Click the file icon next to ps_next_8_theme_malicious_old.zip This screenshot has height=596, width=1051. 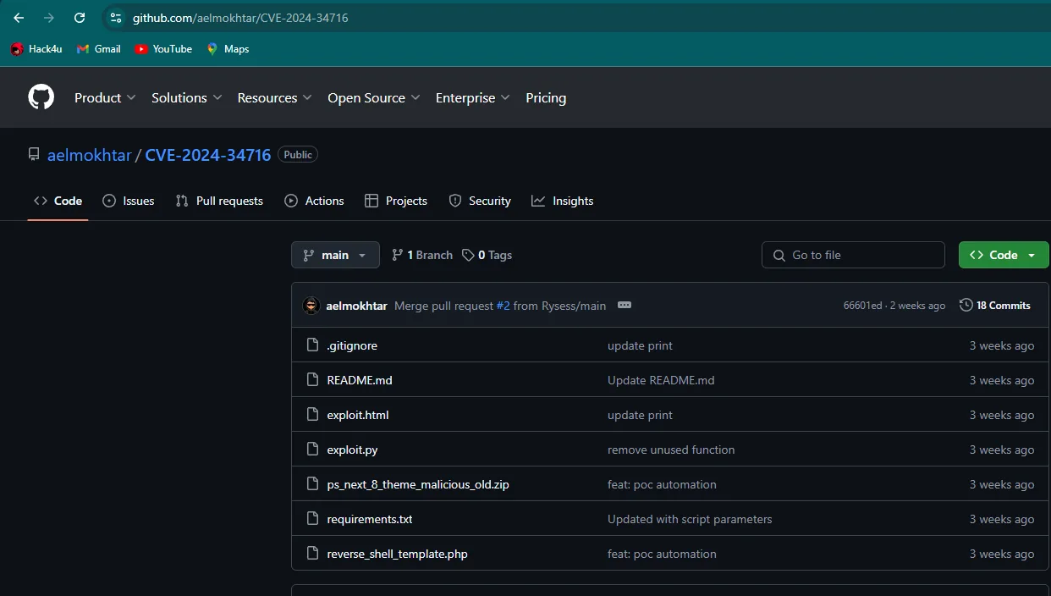[312, 484]
